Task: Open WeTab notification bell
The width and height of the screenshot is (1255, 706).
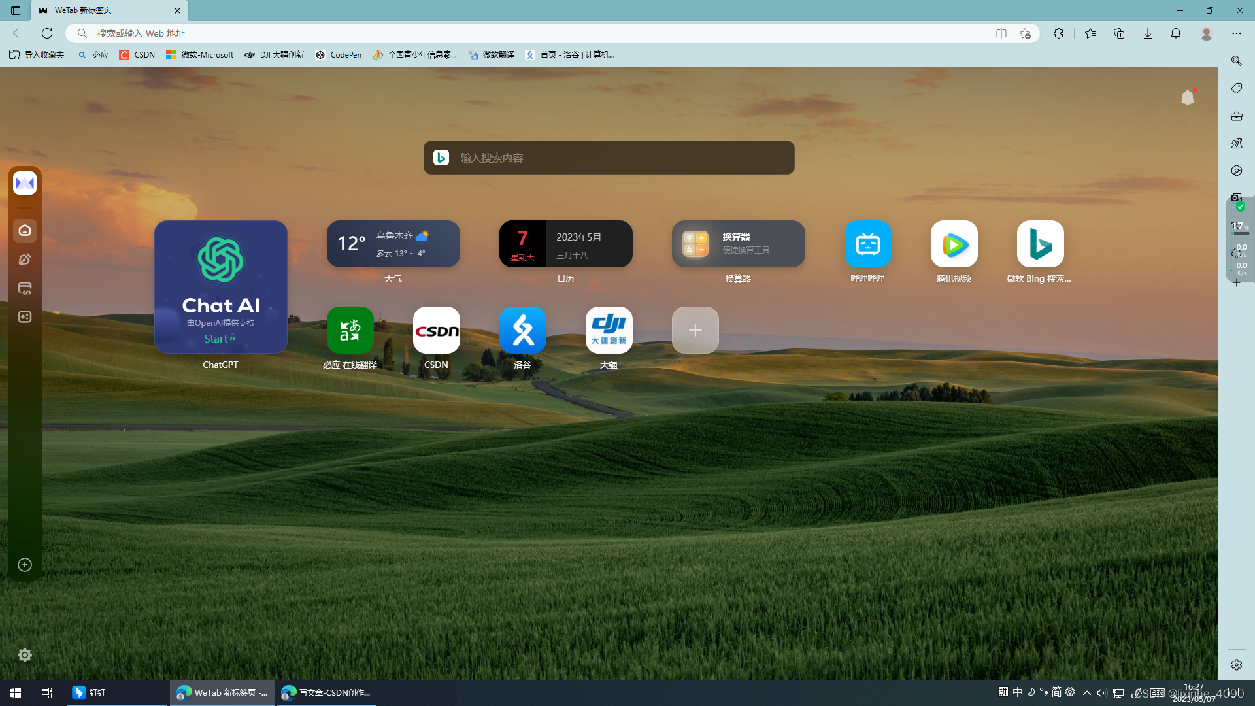Action: (x=1188, y=97)
